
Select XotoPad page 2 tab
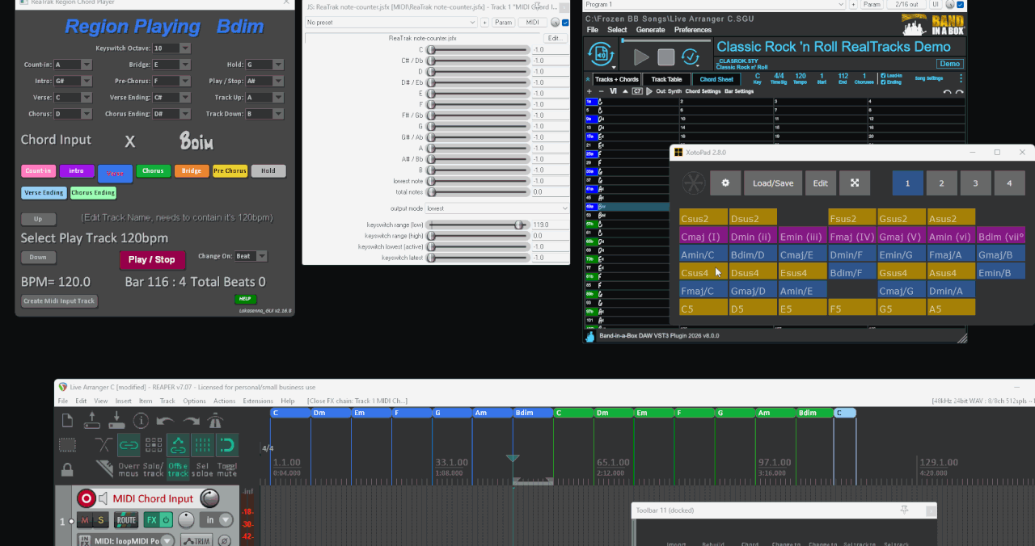click(941, 183)
